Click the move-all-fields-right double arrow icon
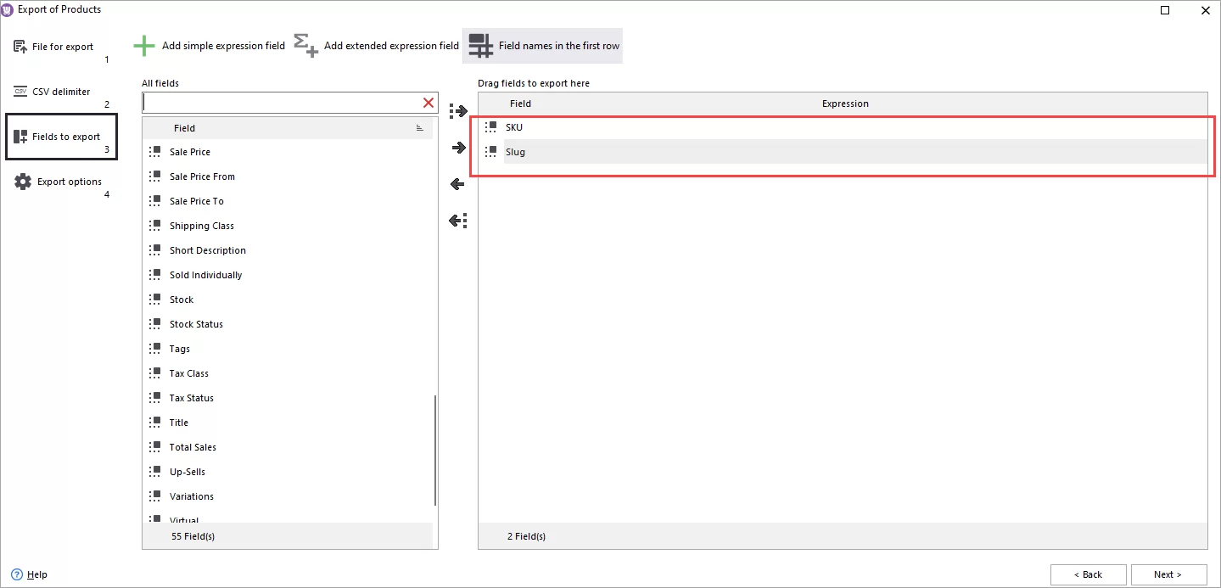Image resolution: width=1221 pixels, height=588 pixels. pyautogui.click(x=458, y=110)
